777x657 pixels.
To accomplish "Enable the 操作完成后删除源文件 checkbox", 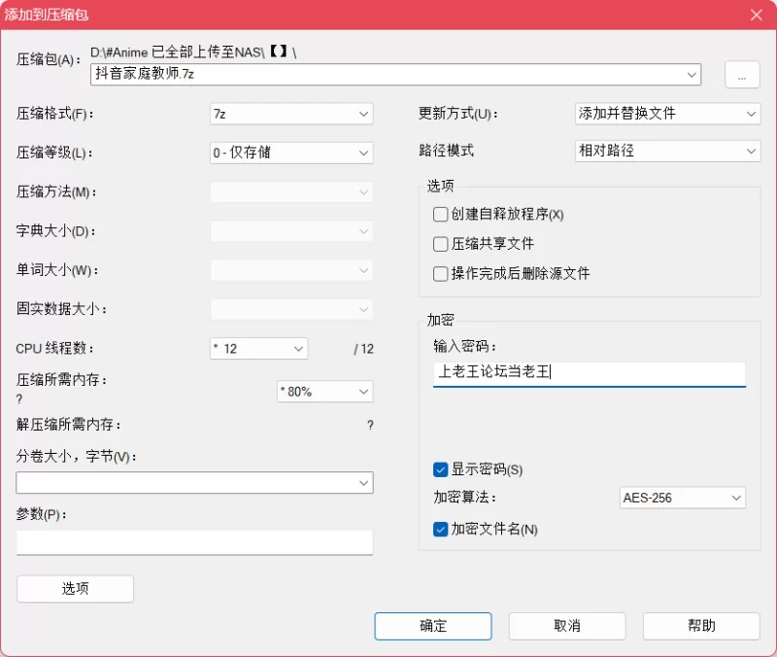I will pos(440,274).
